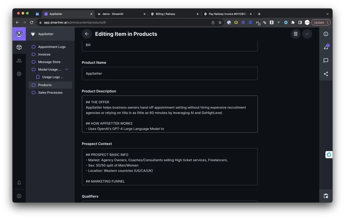This screenshot has width=345, height=219.
Task: Click the yellow R extension icon
Action: (x=236, y=22)
